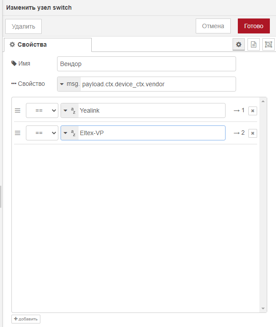Open node appearance icon

coord(269,44)
